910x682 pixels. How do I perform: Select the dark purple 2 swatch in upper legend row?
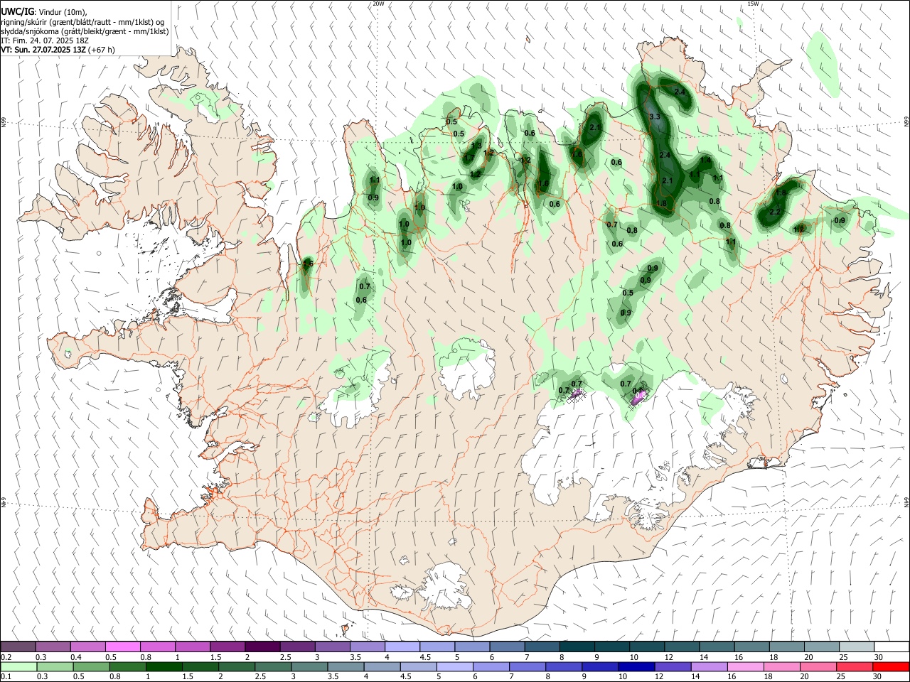coord(262,646)
